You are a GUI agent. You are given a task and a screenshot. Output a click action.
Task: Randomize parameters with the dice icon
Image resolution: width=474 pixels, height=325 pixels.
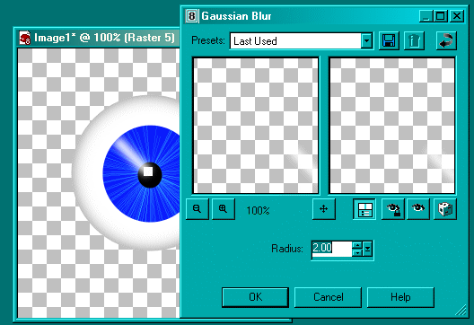point(445,209)
